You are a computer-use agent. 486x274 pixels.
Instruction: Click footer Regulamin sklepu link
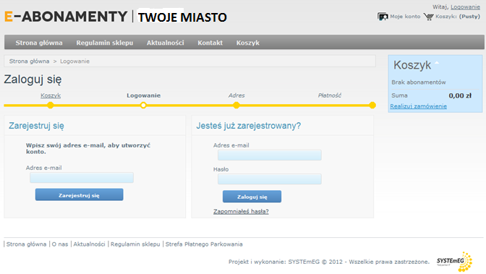[x=135, y=244]
